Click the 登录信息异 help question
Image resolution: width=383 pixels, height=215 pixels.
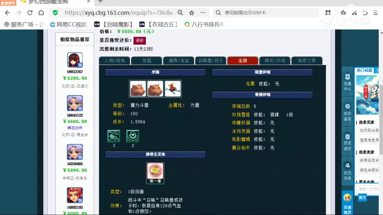[369, 140]
